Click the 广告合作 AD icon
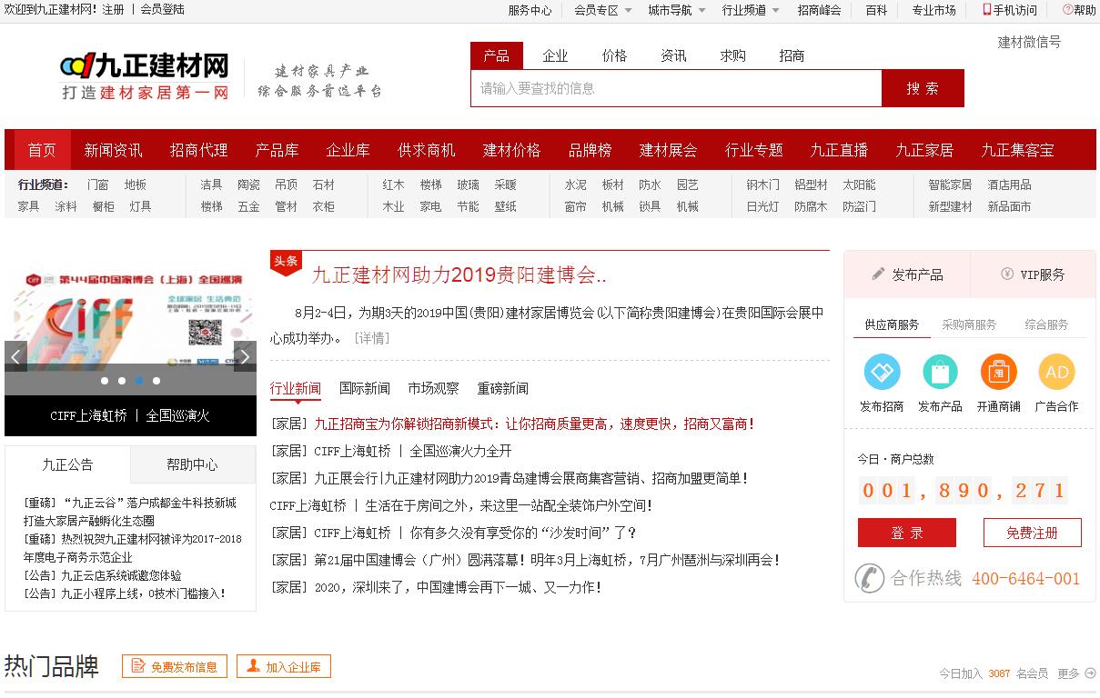Screen dimensions: 1100x698 pyautogui.click(x=1056, y=373)
